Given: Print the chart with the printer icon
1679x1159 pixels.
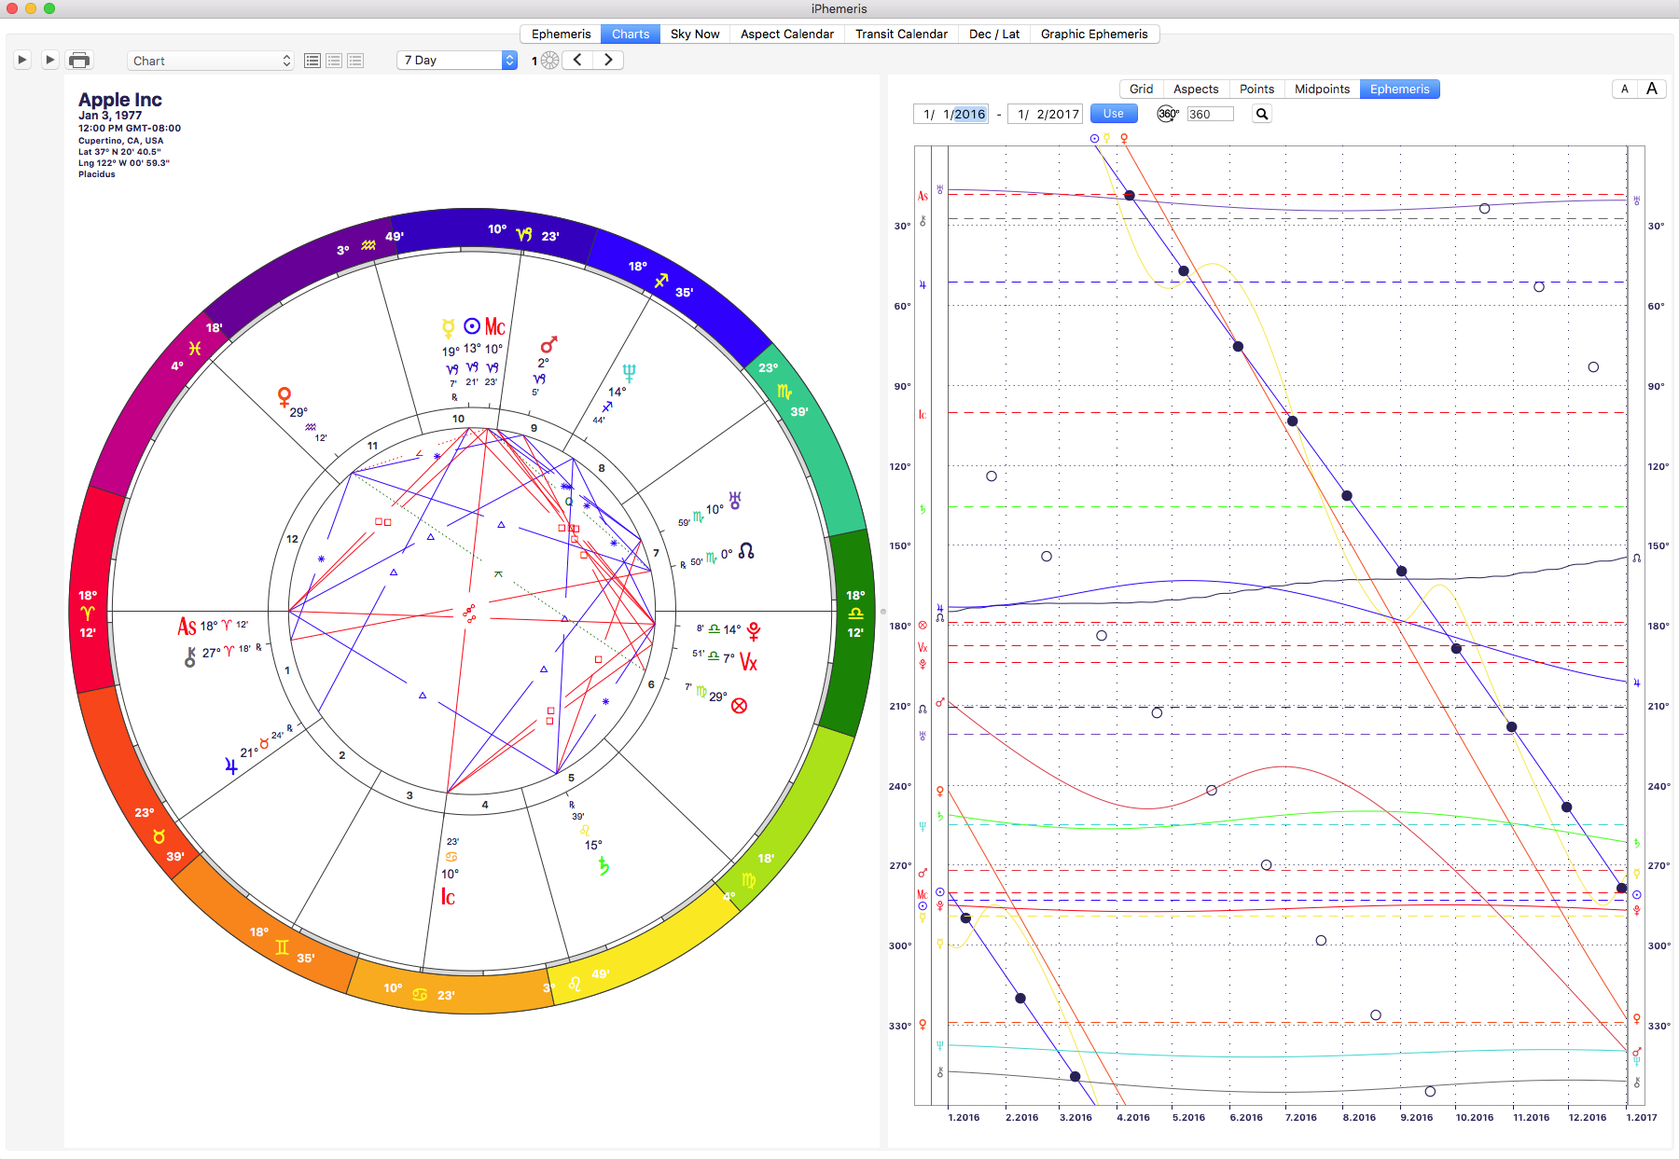Looking at the screenshot, I should [x=80, y=61].
